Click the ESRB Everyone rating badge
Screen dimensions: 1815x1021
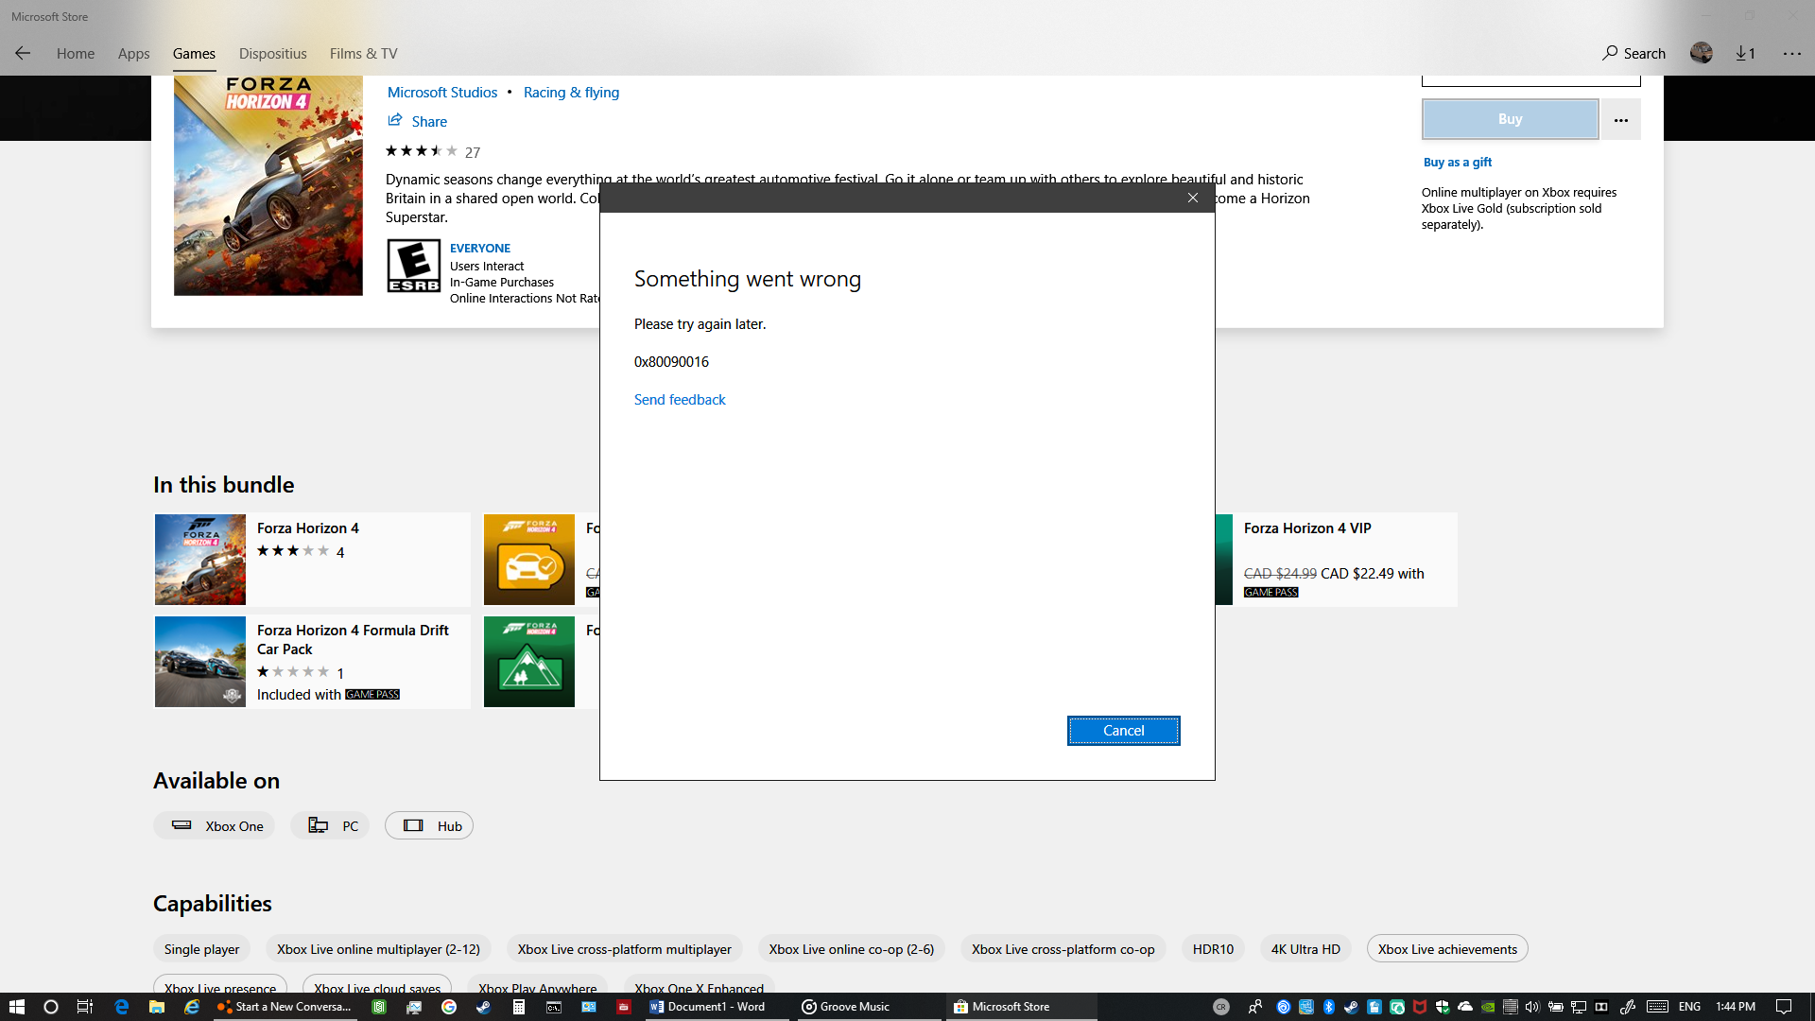tap(414, 266)
